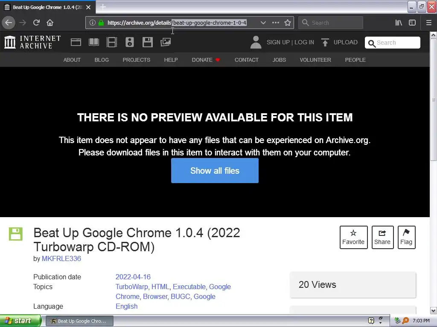Focus the browser Search box
This screenshot has height=327, width=437.
coord(331,23)
